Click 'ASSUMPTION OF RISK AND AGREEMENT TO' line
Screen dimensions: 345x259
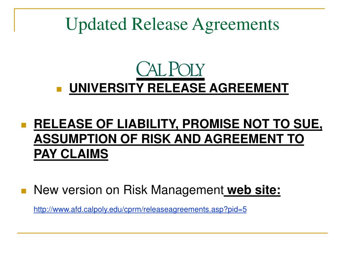point(169,139)
